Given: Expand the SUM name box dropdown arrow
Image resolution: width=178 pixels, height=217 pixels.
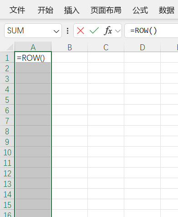Looking at the screenshot, I should [56, 32].
